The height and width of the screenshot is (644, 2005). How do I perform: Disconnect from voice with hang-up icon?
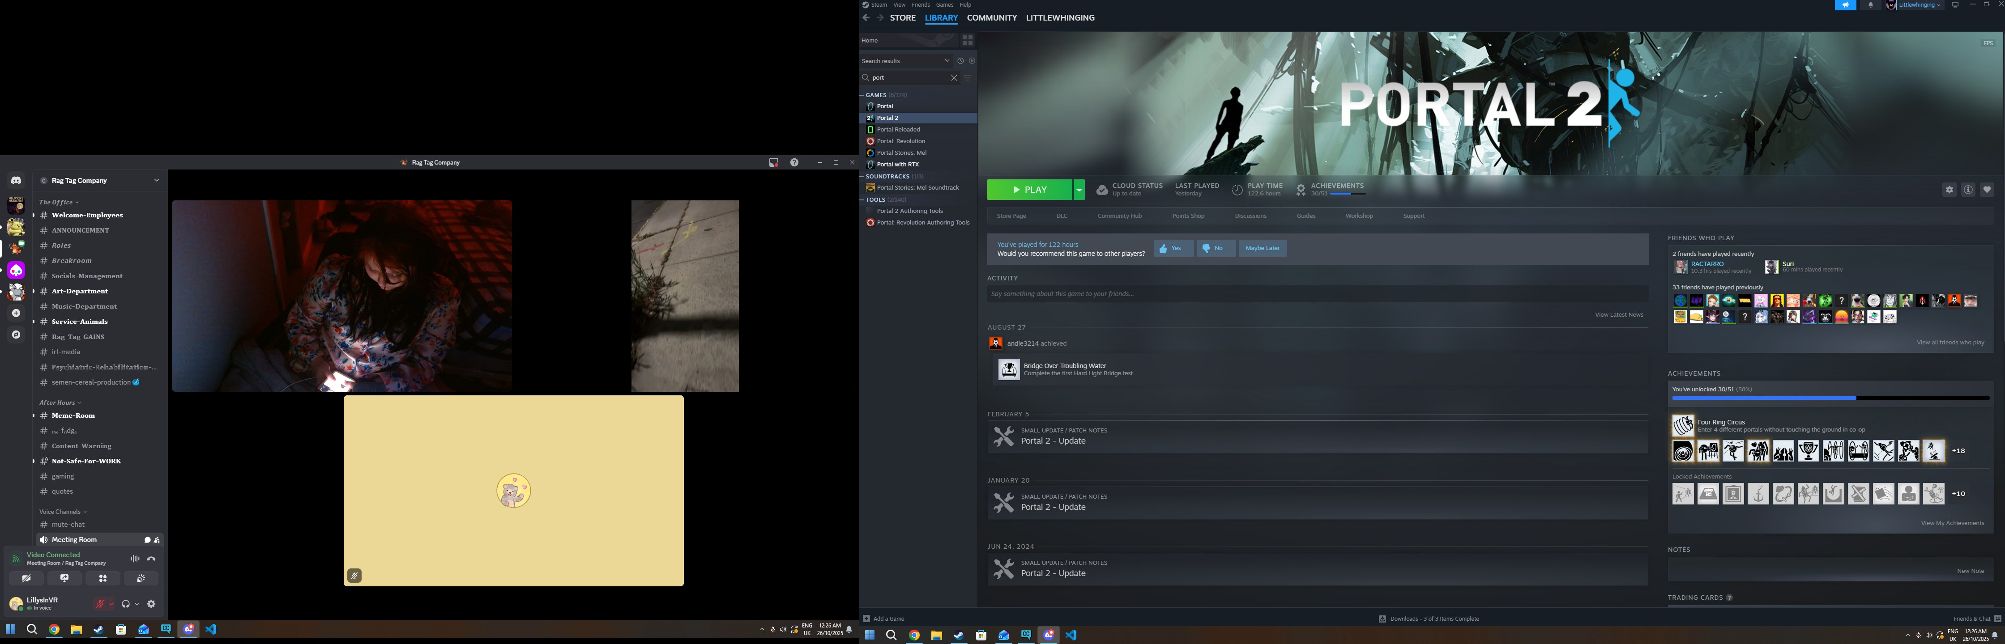coord(152,559)
